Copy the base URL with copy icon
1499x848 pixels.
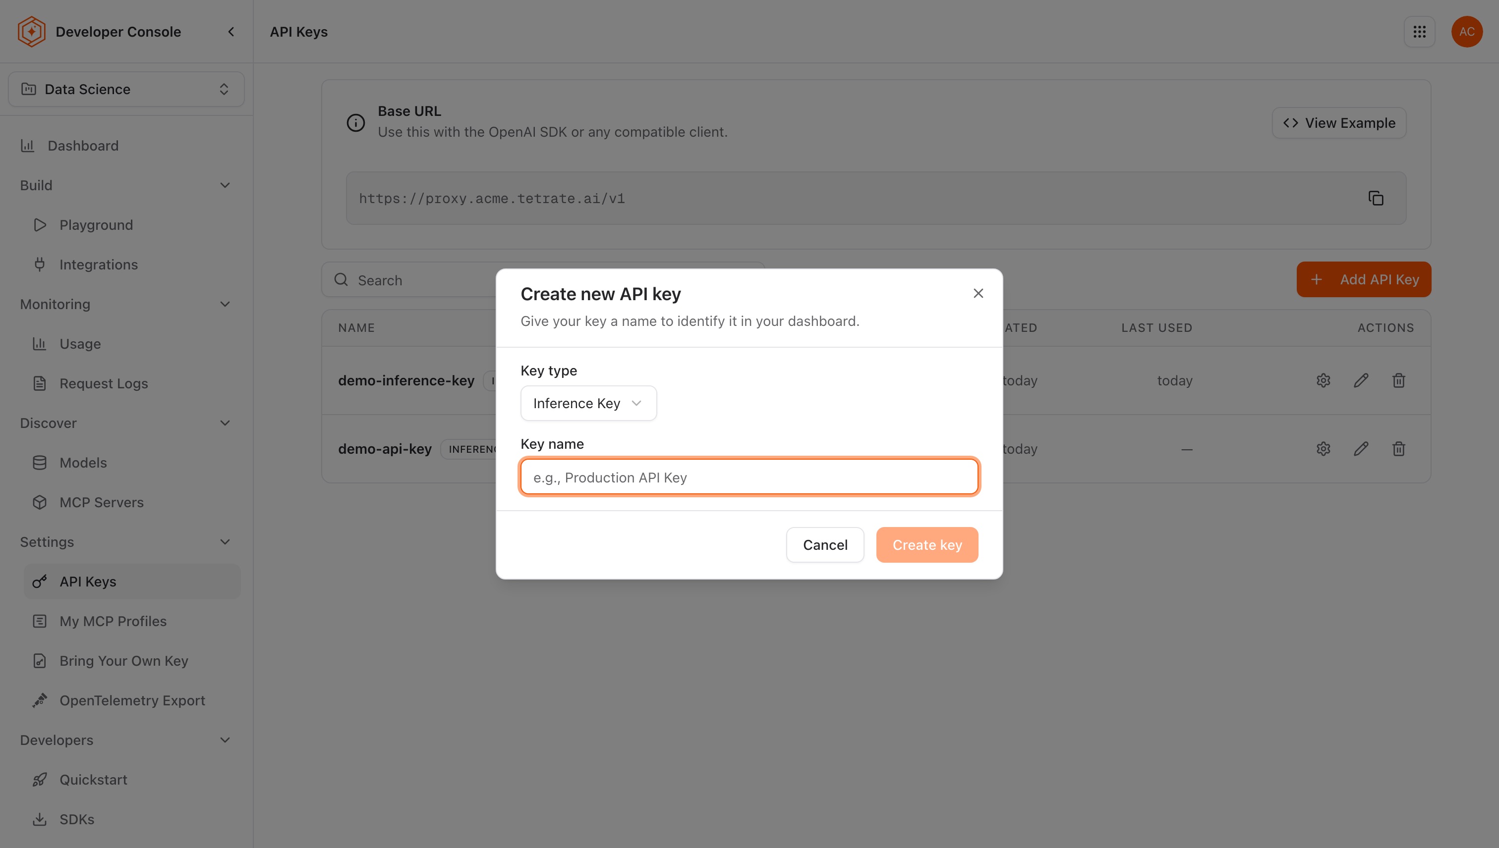[x=1376, y=198]
